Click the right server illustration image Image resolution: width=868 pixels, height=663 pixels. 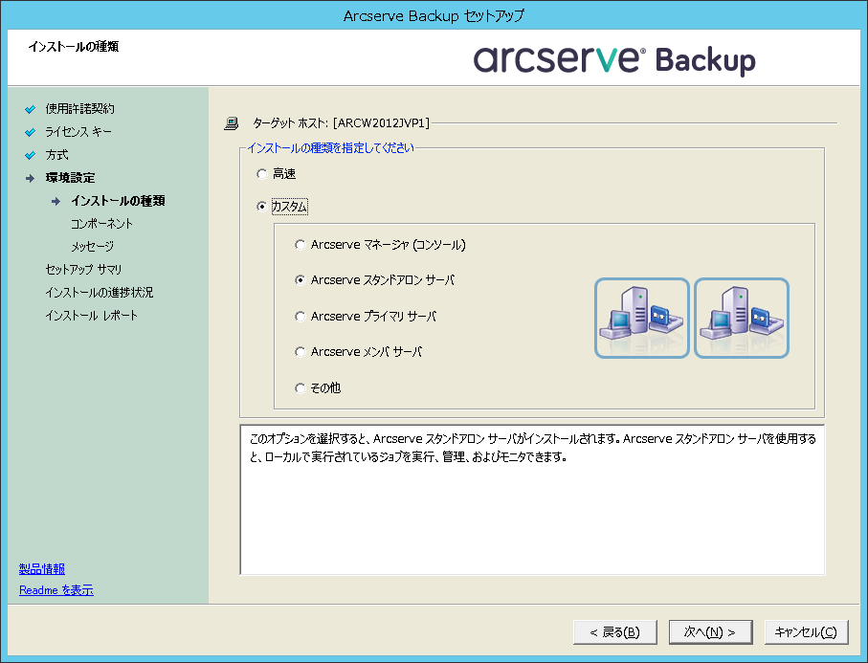click(x=742, y=319)
